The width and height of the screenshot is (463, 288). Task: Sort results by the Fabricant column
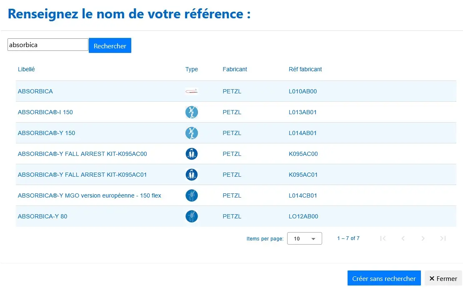[235, 69]
